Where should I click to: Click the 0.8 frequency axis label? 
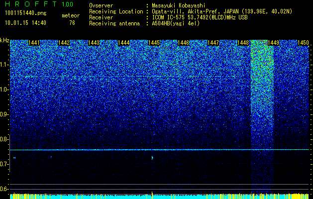pyautogui.click(x=4, y=139)
